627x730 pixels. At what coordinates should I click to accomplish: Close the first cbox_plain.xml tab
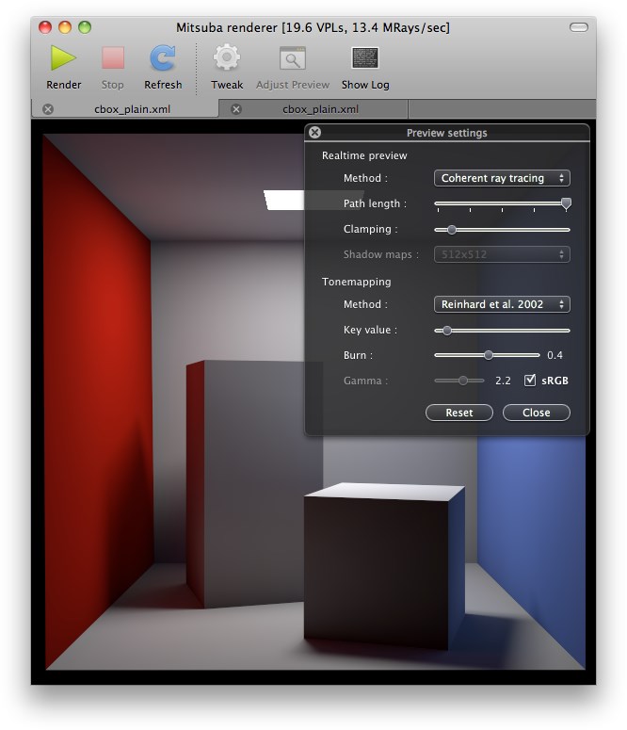tap(48, 109)
